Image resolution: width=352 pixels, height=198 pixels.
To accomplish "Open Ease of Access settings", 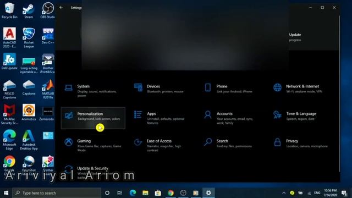I will tap(163, 145).
